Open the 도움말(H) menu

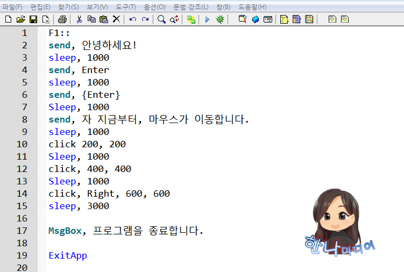252,7
